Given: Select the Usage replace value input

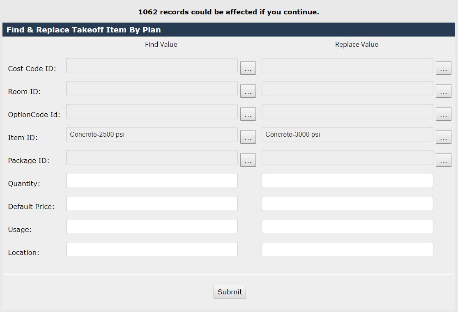Looking at the screenshot, I should point(347,227).
